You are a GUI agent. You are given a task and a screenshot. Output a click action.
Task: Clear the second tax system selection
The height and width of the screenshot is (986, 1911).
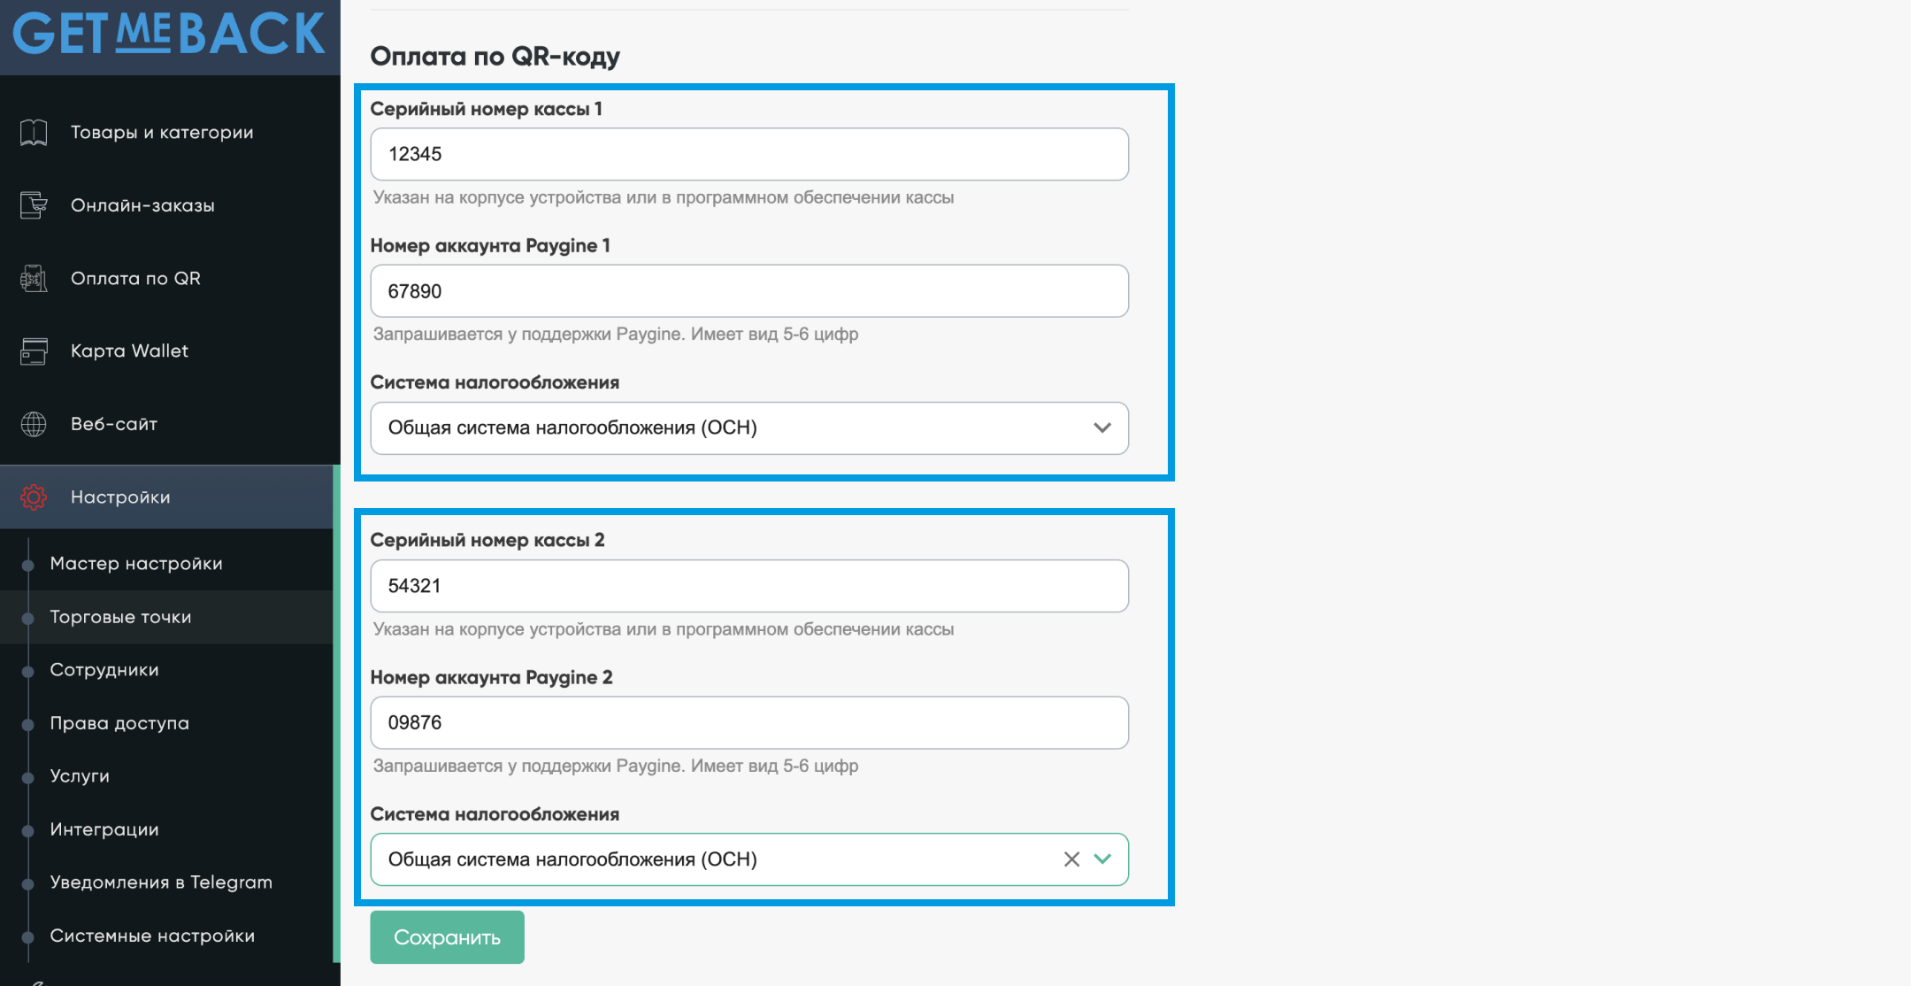[1071, 859]
